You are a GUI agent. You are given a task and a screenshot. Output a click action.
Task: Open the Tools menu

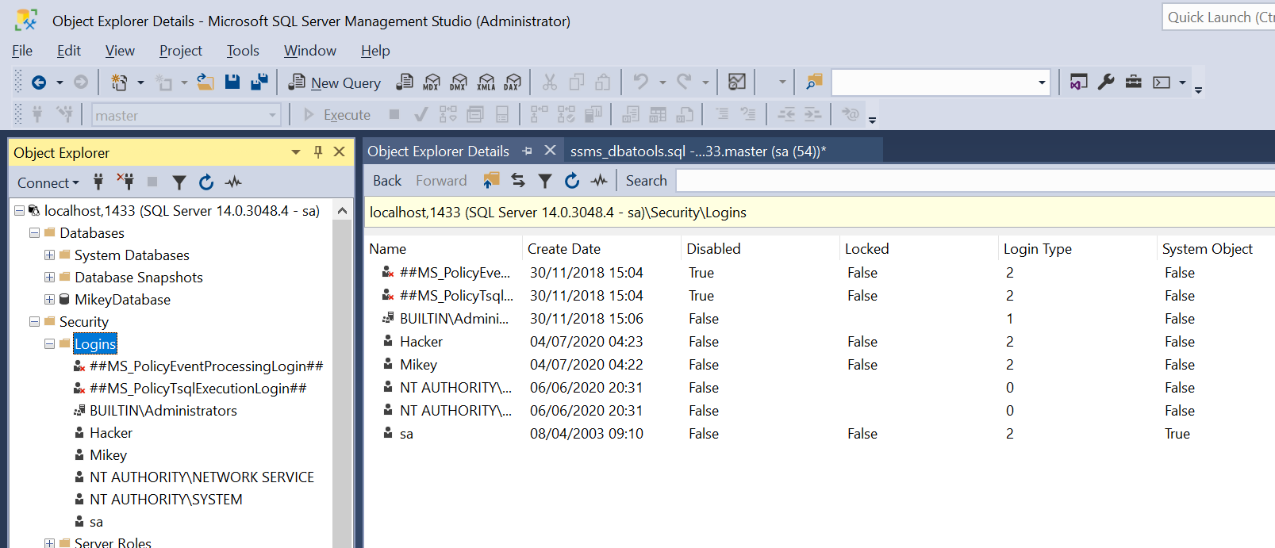[243, 51]
